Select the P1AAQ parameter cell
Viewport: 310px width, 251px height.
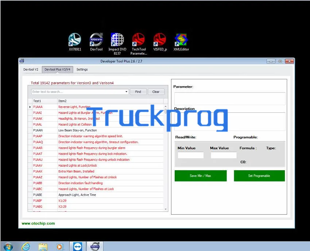pyautogui.click(x=45, y=142)
